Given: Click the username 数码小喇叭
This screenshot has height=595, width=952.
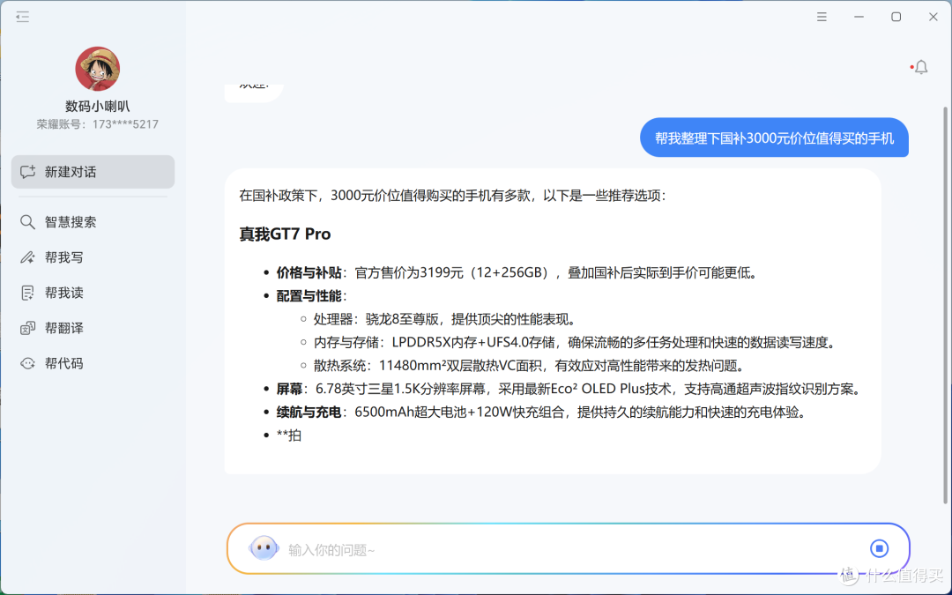Looking at the screenshot, I should pos(98,107).
